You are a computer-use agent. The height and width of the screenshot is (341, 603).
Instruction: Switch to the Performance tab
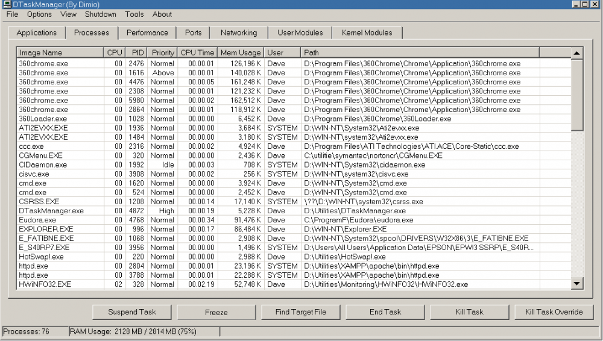pos(147,33)
